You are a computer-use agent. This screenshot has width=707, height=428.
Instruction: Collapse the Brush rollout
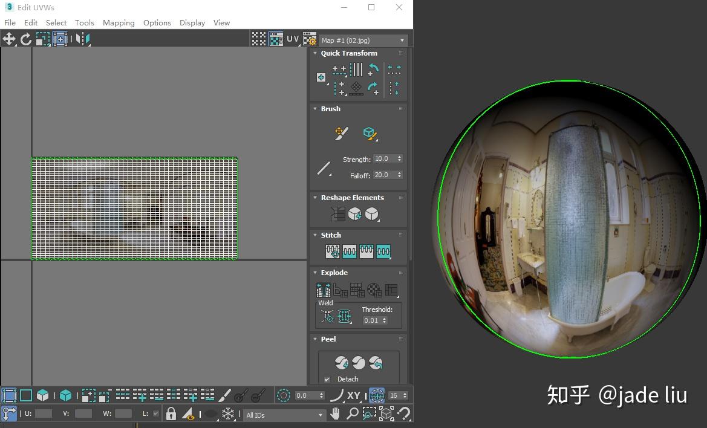pos(315,109)
